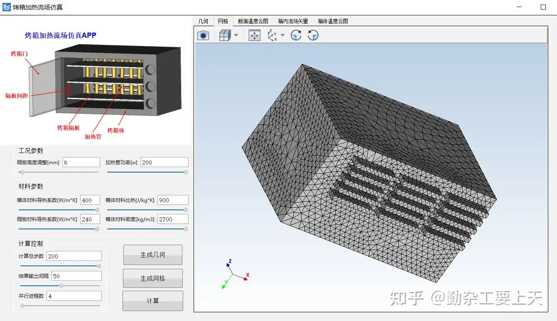557x321 pixels.
Task: Click the 结果输出间隔 slider handle
Action: point(61,286)
